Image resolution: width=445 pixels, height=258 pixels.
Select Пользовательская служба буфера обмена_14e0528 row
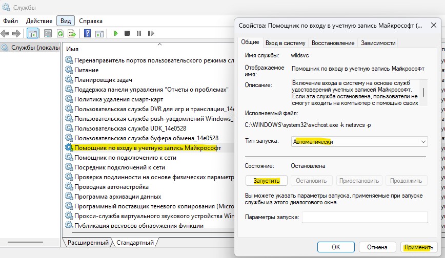point(149,138)
